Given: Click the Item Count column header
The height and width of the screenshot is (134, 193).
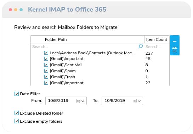Looking at the screenshot, I should pos(157,39).
